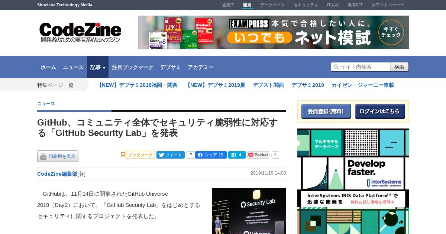
Task: Click the Twitter bird tweet button
Action: coord(171,155)
